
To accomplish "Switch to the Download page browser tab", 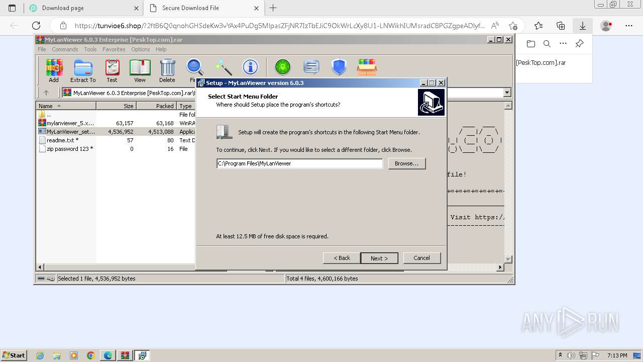I will pyautogui.click(x=83, y=8).
